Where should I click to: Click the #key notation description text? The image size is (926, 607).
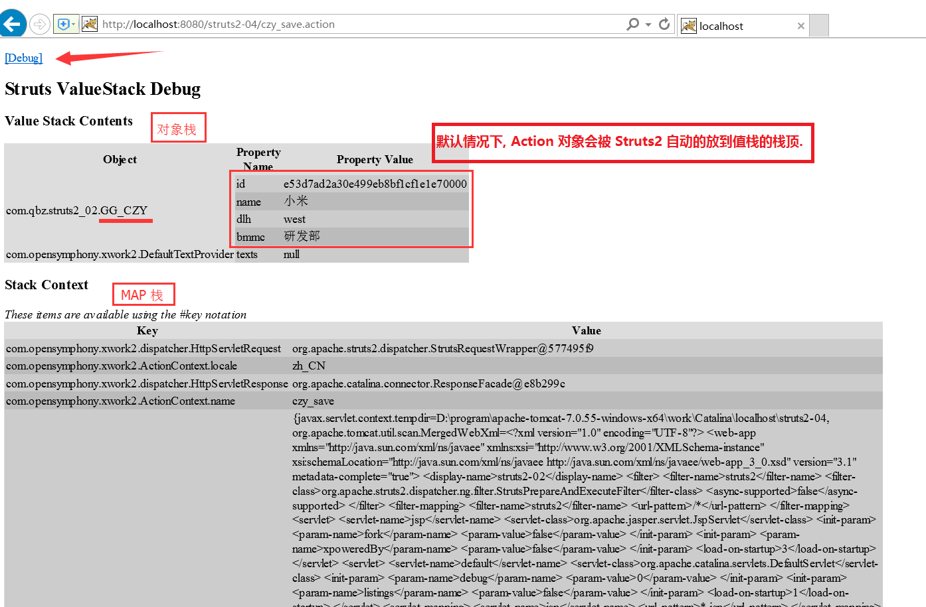tap(126, 314)
